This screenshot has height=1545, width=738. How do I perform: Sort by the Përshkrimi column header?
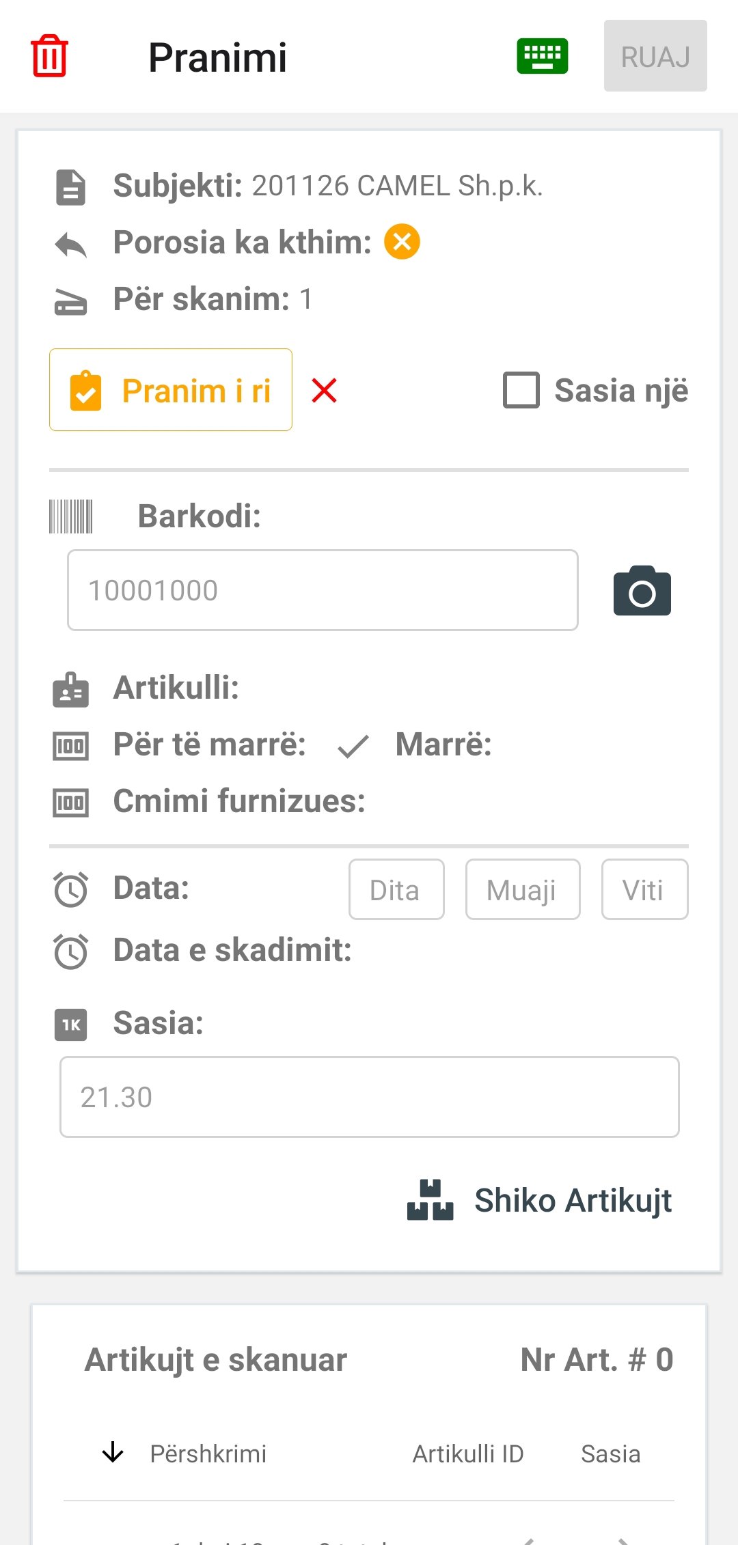pos(208,1453)
